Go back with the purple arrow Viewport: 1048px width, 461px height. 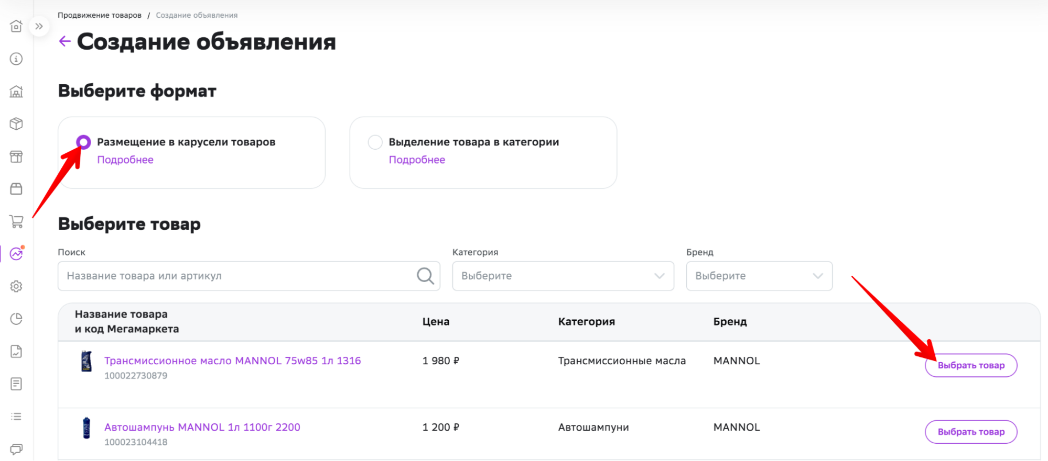tap(64, 41)
